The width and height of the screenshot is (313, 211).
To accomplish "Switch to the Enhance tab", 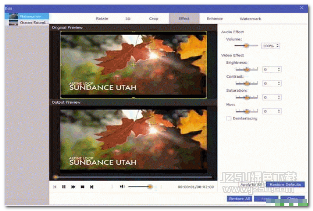I will coord(215,19).
